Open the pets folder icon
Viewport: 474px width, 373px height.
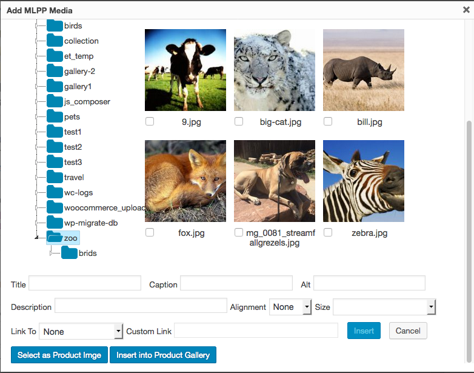pyautogui.click(x=55, y=116)
